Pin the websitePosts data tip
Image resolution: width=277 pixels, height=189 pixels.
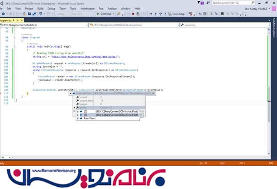[x=153, y=93]
